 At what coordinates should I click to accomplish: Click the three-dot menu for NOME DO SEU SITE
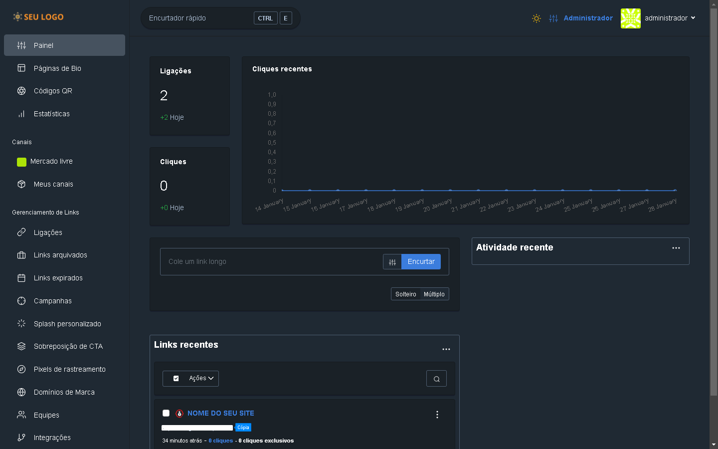[x=437, y=415]
